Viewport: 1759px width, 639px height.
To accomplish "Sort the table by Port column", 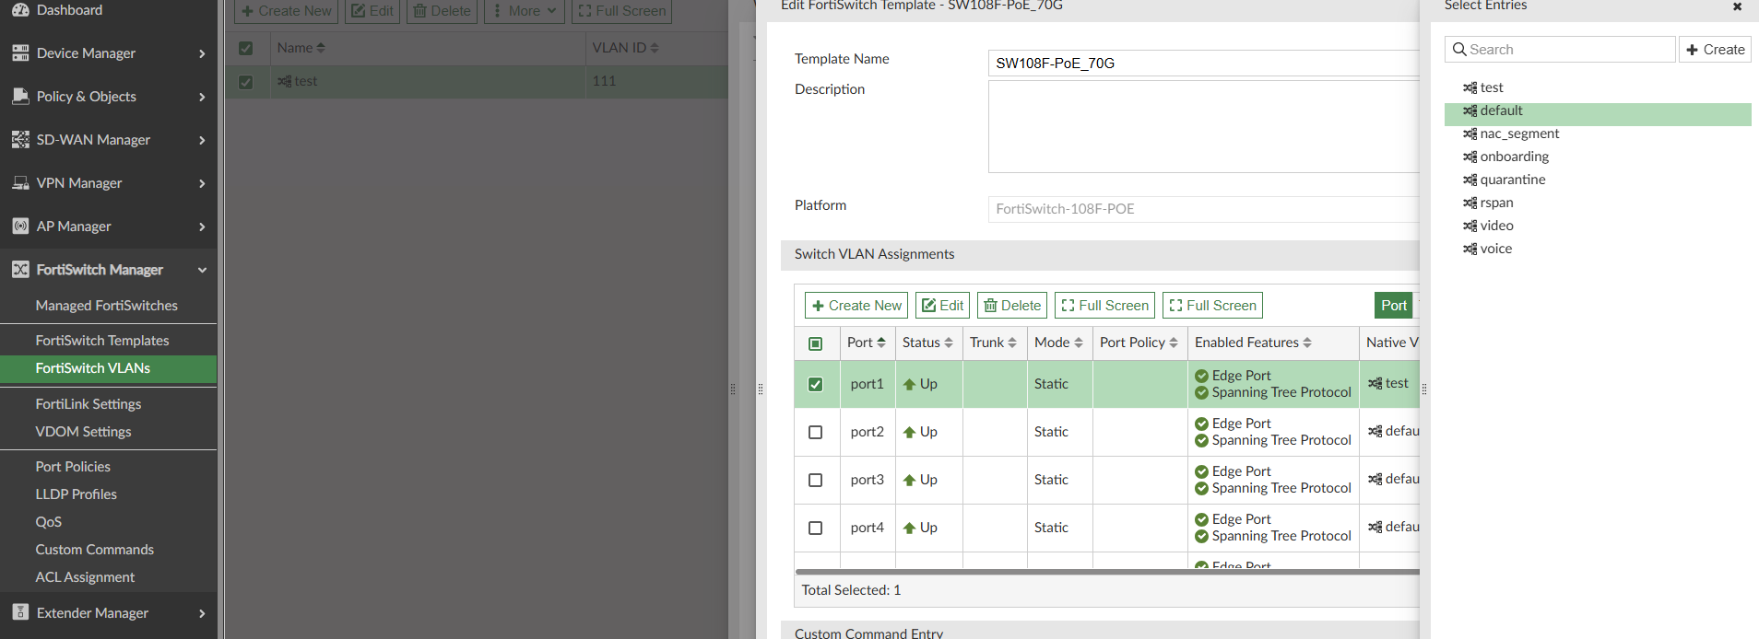I will (x=867, y=343).
